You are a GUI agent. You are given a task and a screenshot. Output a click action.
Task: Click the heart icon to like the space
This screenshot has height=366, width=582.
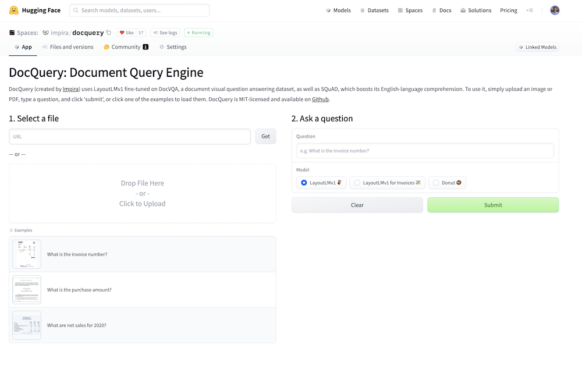[122, 33]
